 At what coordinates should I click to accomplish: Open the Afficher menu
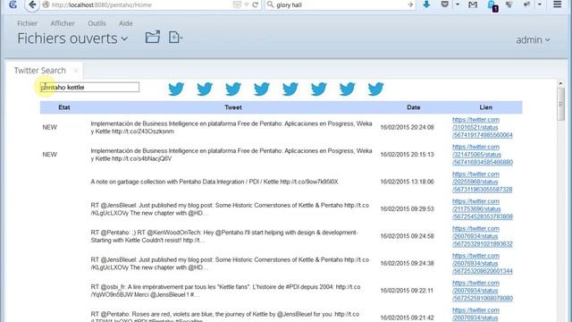pyautogui.click(x=63, y=23)
